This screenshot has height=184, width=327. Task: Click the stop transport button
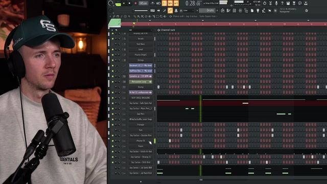tap(129, 4)
